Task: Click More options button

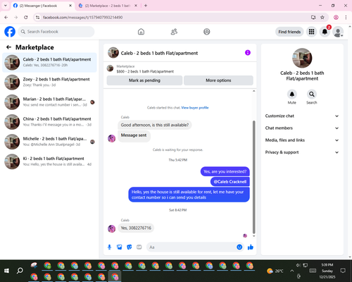Action: [218, 80]
